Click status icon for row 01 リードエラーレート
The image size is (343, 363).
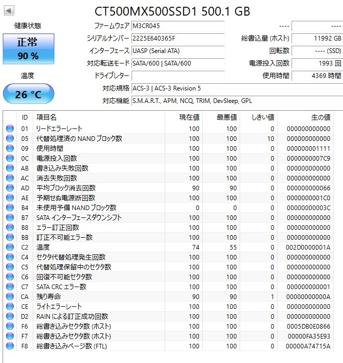pyautogui.click(x=10, y=128)
